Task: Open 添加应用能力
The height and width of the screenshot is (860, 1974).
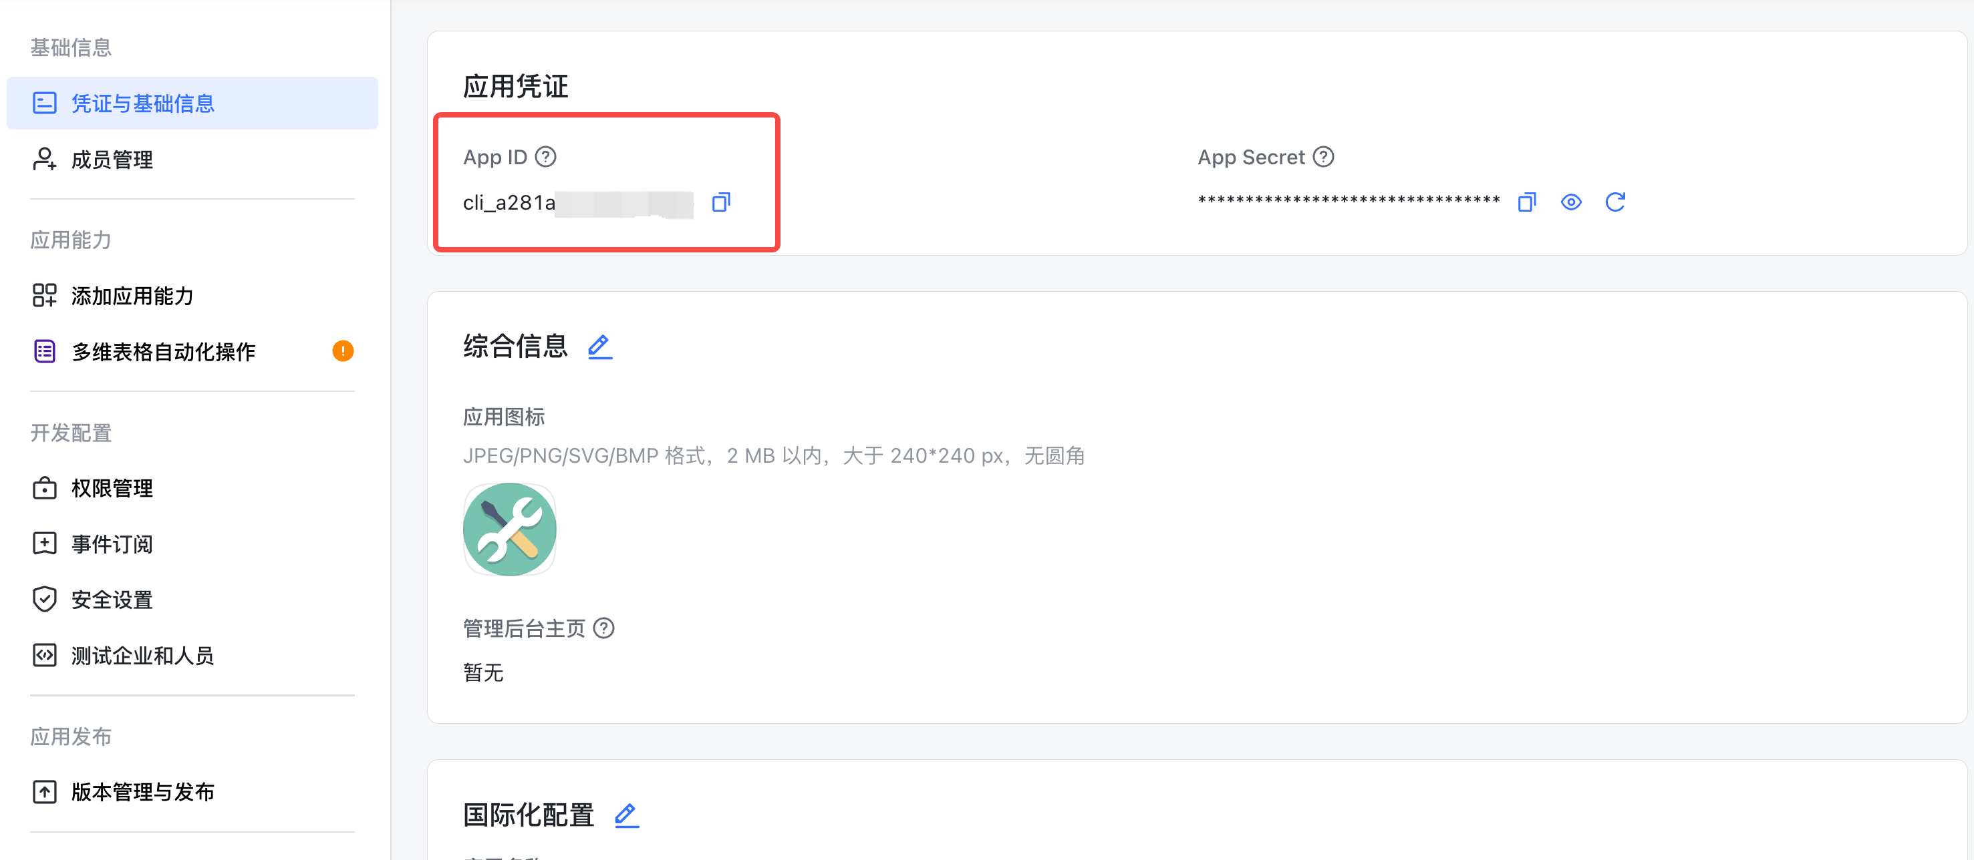Action: click(132, 296)
